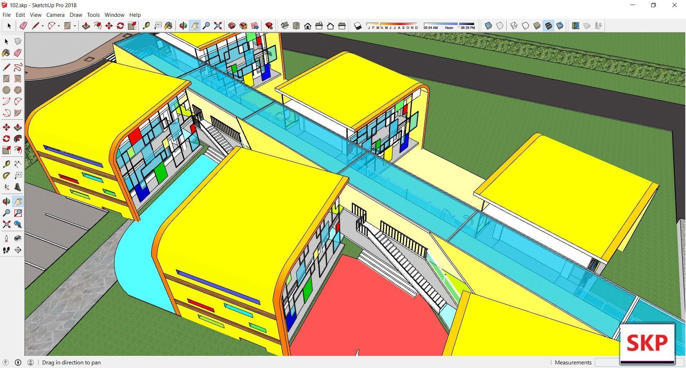The width and height of the screenshot is (686, 368).
Task: Choose the 3D Text tool
Action: point(18,187)
